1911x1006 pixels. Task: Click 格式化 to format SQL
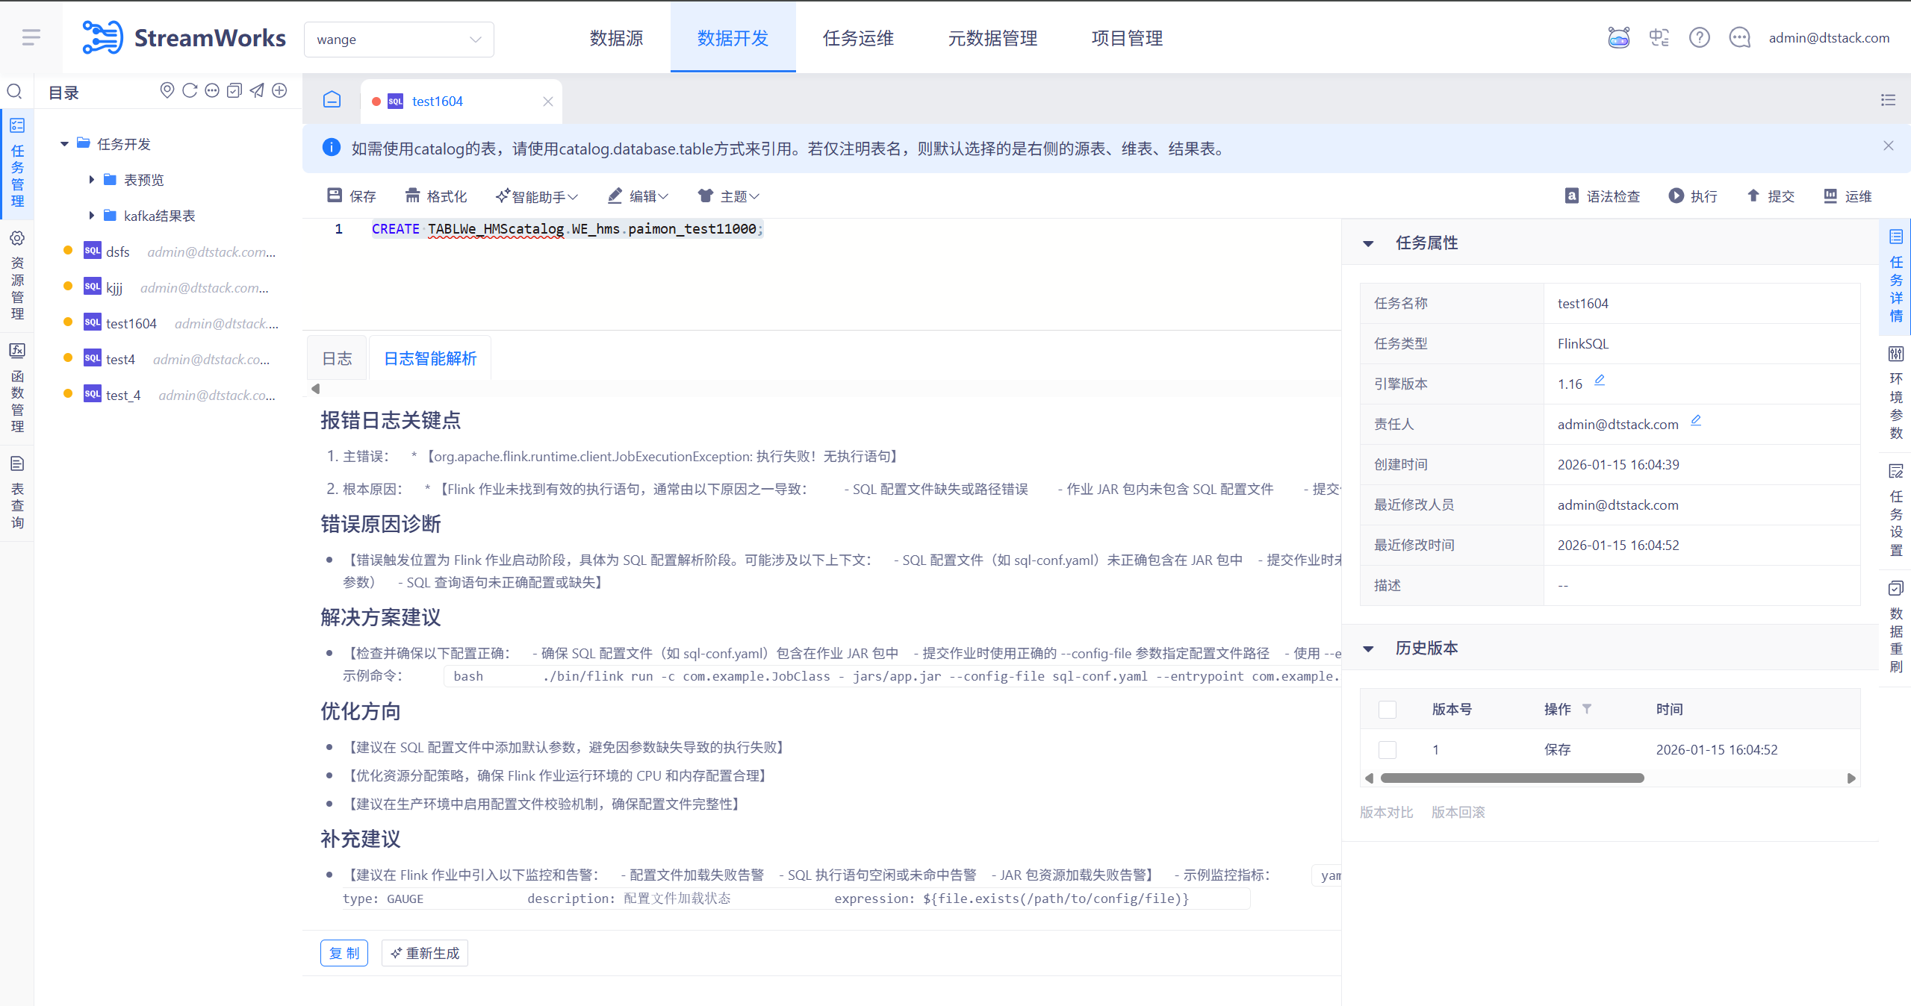pos(436,196)
